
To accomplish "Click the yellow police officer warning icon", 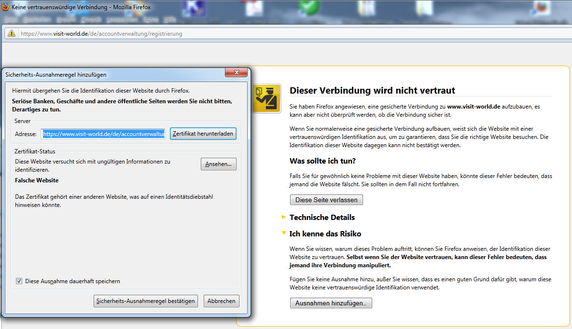I will click(x=266, y=98).
